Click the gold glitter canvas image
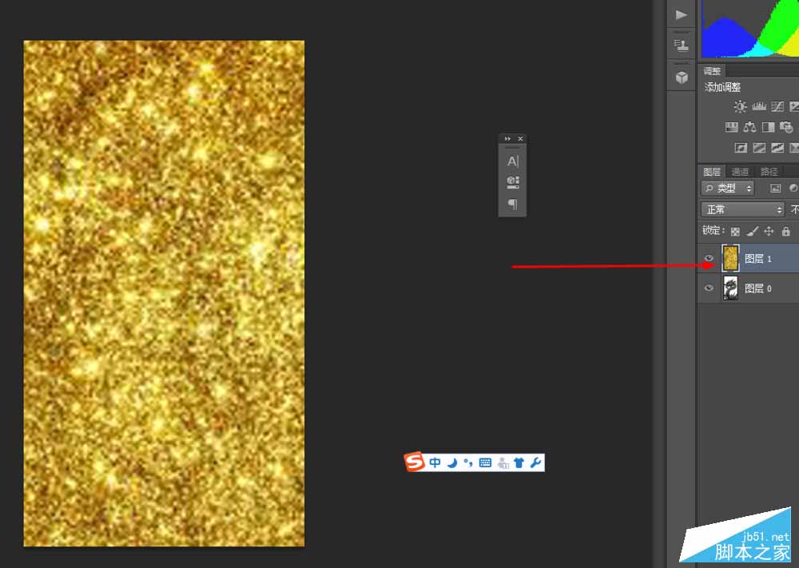This screenshot has height=568, width=799. click(164, 293)
